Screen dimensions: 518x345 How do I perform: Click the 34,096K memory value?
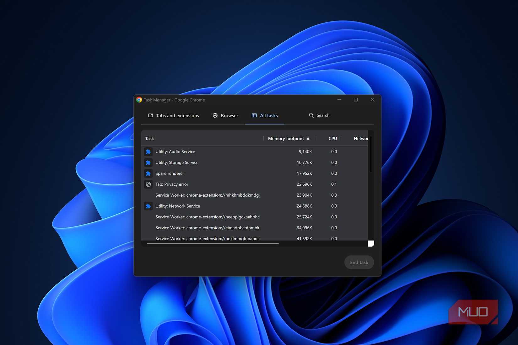(x=304, y=228)
